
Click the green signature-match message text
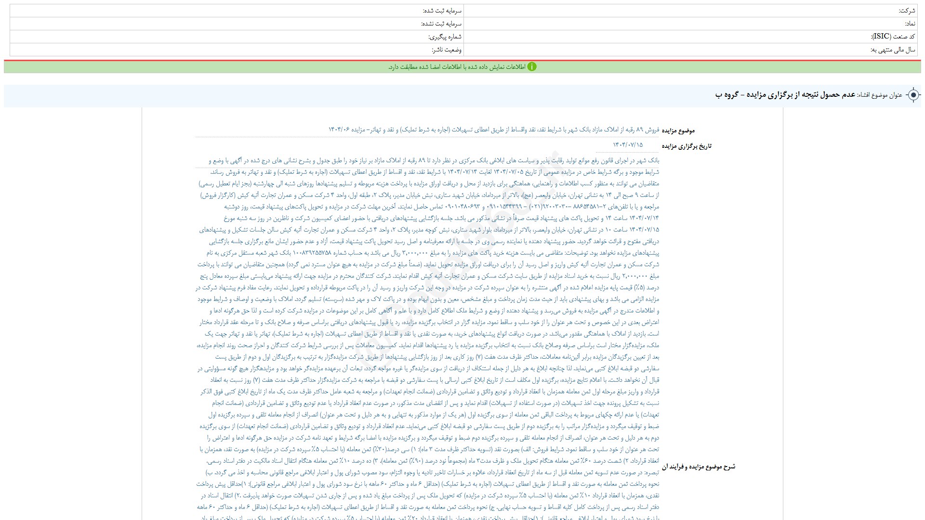pos(457,67)
